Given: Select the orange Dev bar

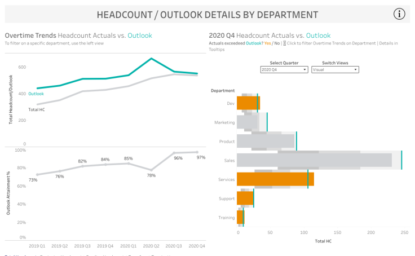Looking at the screenshot, I should pos(248,103).
